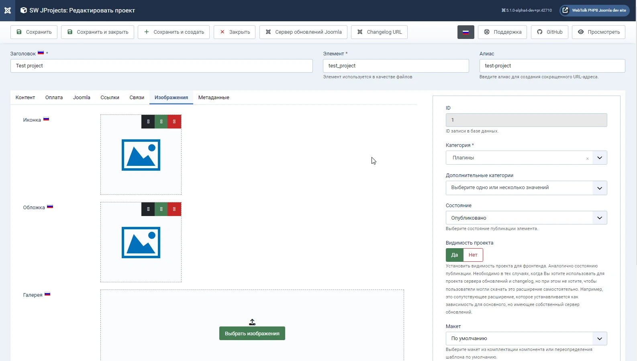Click the Иконка image placeholder
637x361 pixels.
point(141,155)
